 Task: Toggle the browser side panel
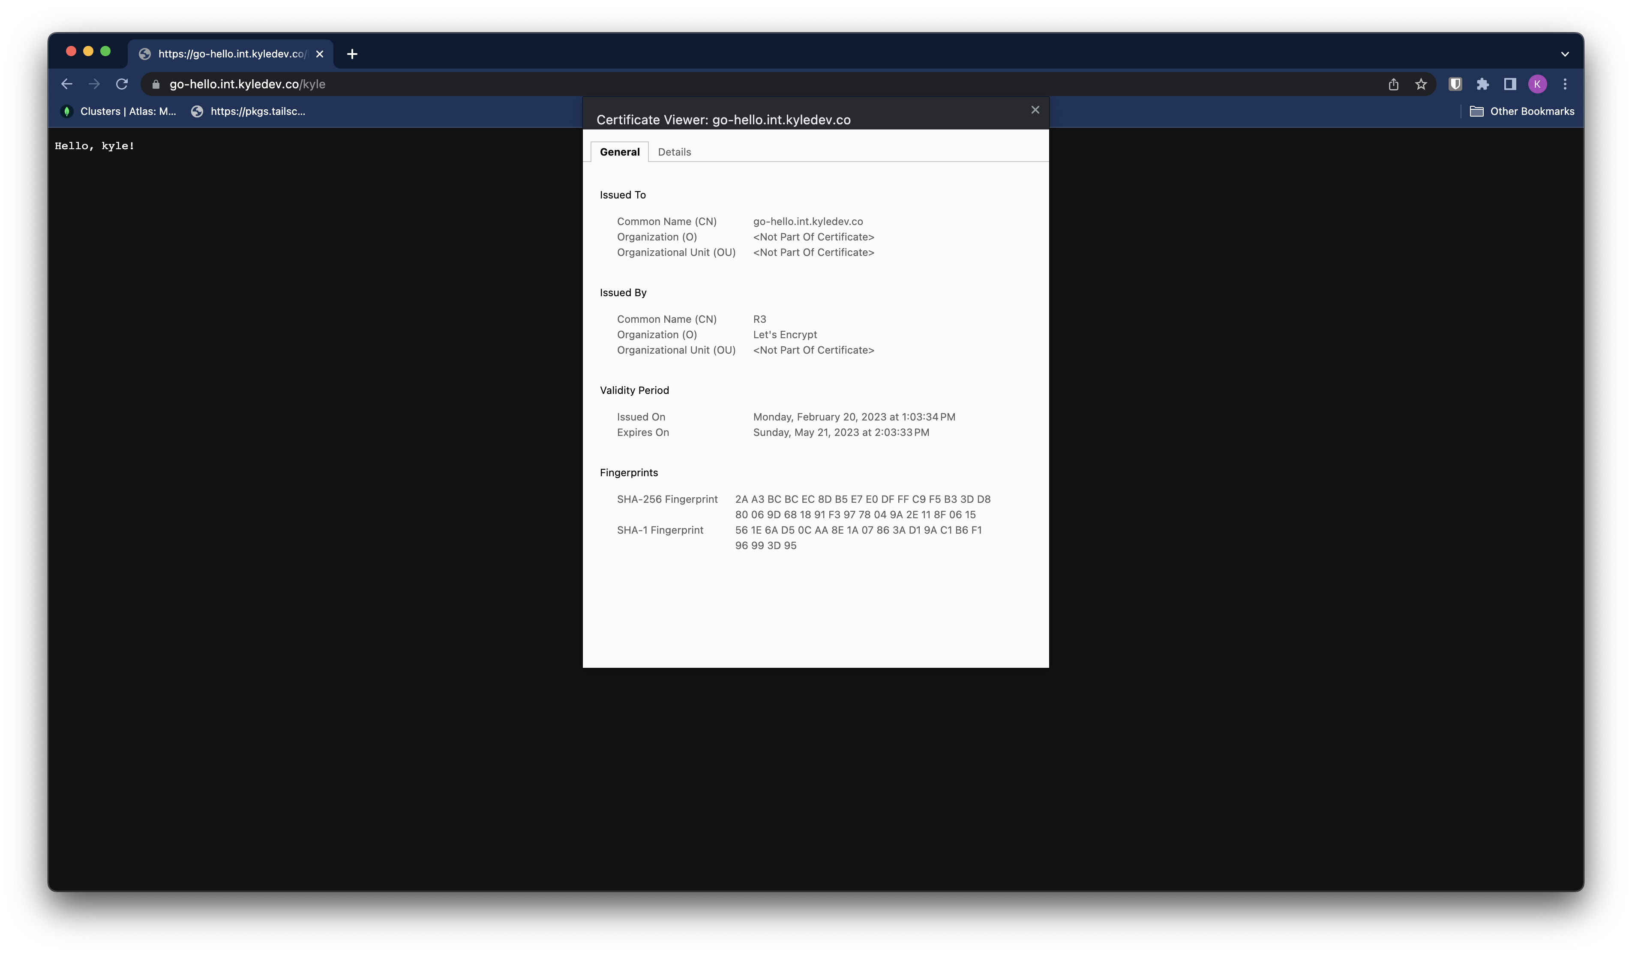(x=1509, y=84)
